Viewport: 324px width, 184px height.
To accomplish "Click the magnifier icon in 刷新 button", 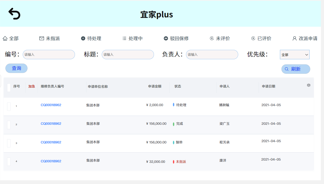I will click(x=287, y=69).
